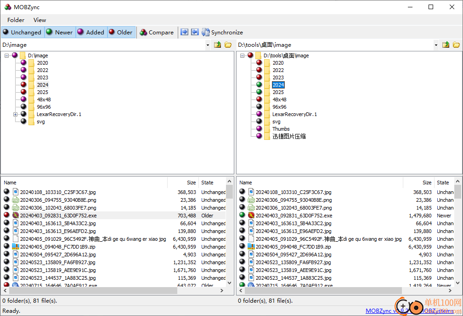This screenshot has width=463, height=316.
Task: Toggle the Added filter
Action: pyautogui.click(x=91, y=32)
